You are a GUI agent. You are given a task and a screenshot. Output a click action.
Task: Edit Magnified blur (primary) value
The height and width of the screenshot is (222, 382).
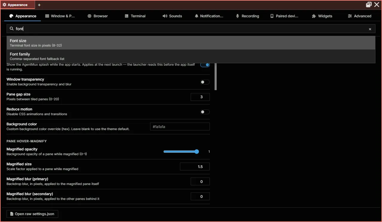coord(200,181)
